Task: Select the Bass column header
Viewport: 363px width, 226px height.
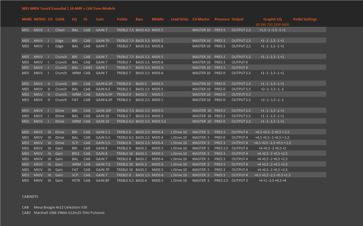Action: (139, 19)
